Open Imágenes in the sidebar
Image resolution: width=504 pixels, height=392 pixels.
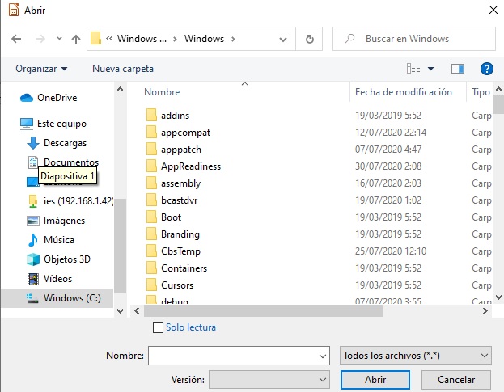click(x=56, y=221)
